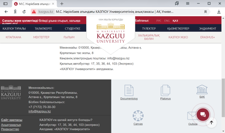
Task: Open the red chat bubble button
Action: pos(203,115)
